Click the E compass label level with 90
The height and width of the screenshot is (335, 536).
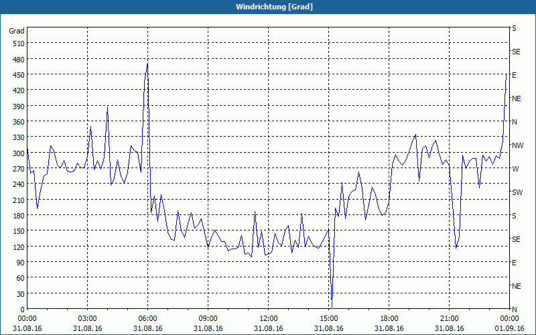pyautogui.click(x=514, y=263)
